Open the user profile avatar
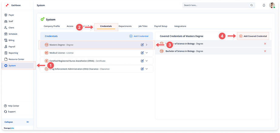Image resolution: width=280 pixels, height=133 pixels. pos(272,5)
